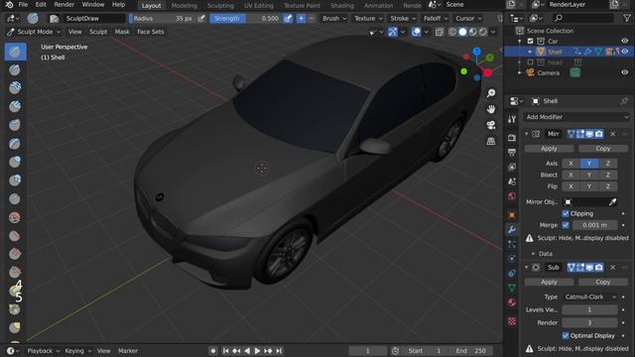635x357 pixels.
Task: Click the Merge distance 0.001 m field
Action: click(595, 225)
